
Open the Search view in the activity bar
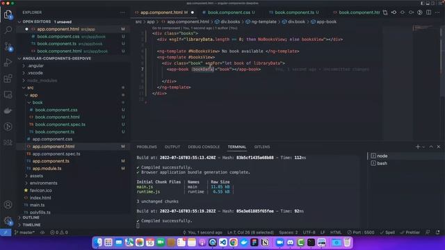pos(8,30)
